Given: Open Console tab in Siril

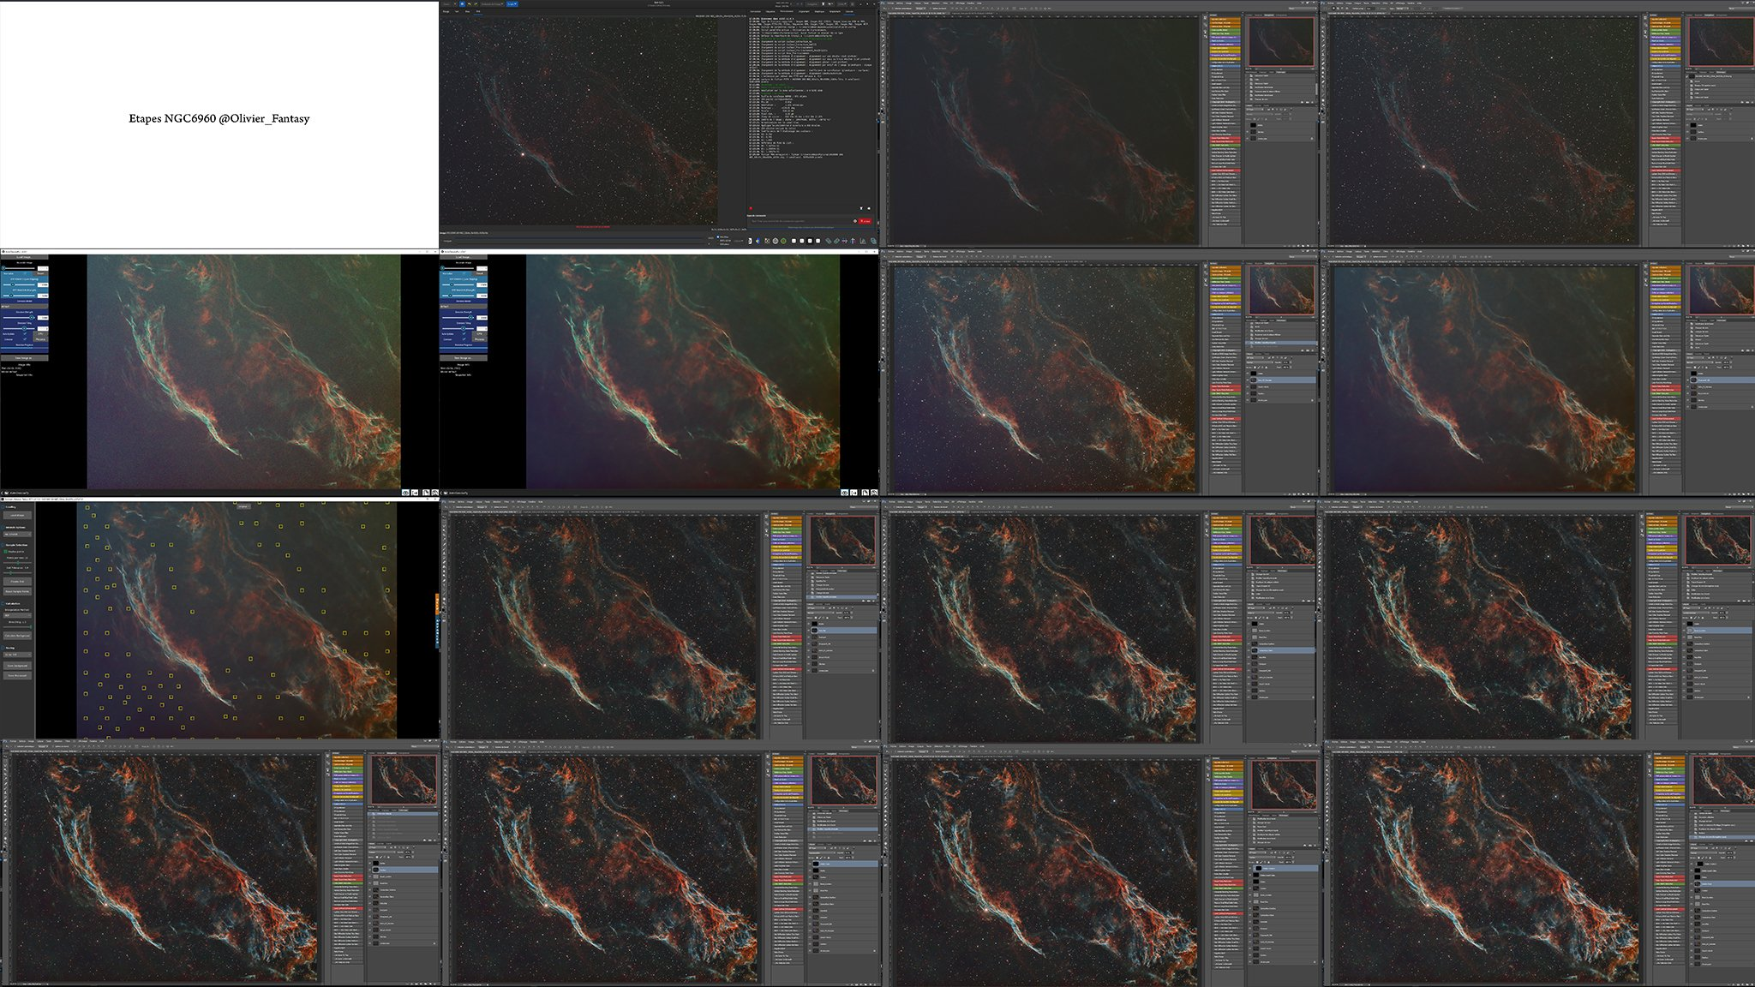Looking at the screenshot, I should coord(849,11).
